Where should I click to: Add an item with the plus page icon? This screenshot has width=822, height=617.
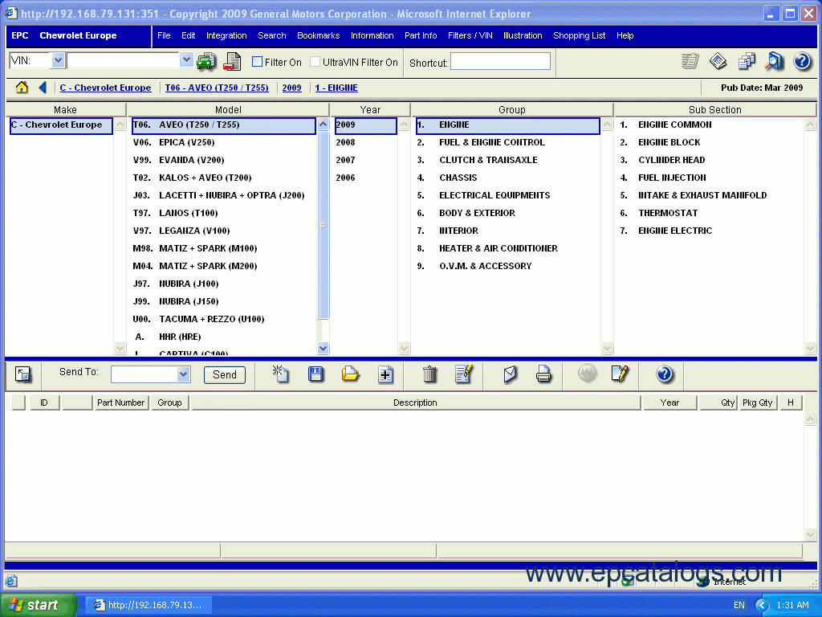(385, 374)
